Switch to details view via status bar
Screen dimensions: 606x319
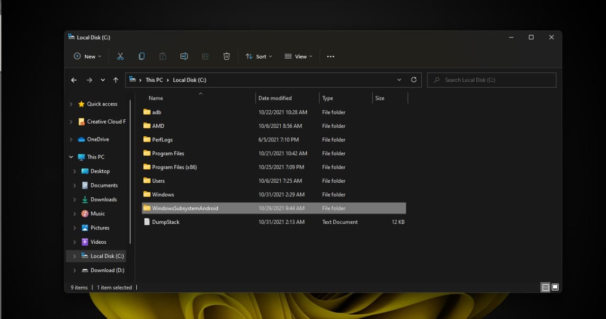545,287
